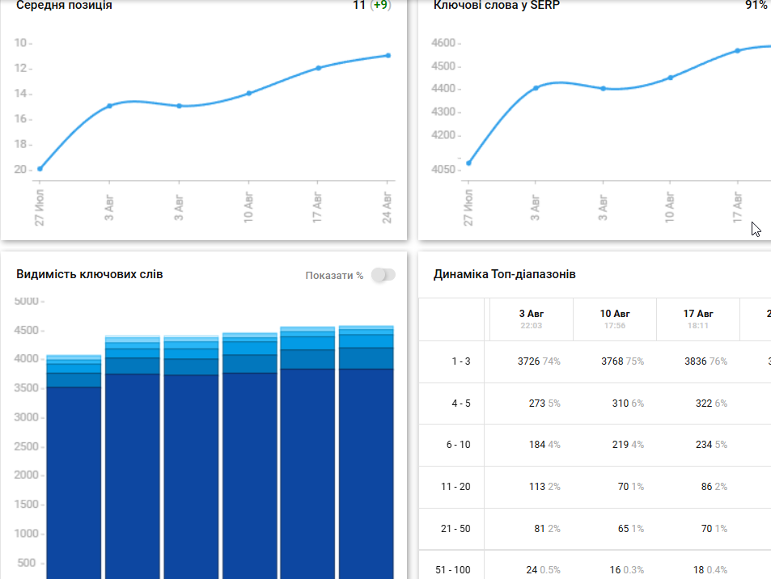
Task: Click the Середня позиція widget title
Action: point(64,6)
